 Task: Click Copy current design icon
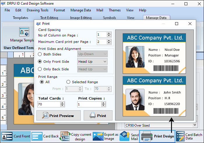65,136
